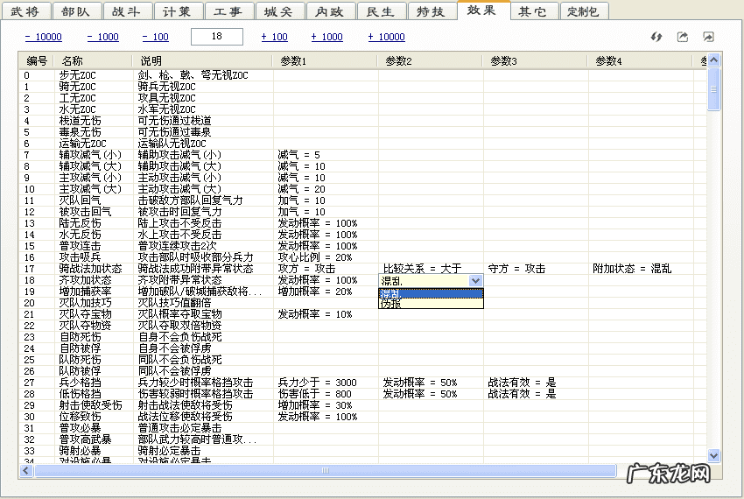Click the vertical scrollbar up arrow
744x499 pixels.
pyautogui.click(x=713, y=60)
